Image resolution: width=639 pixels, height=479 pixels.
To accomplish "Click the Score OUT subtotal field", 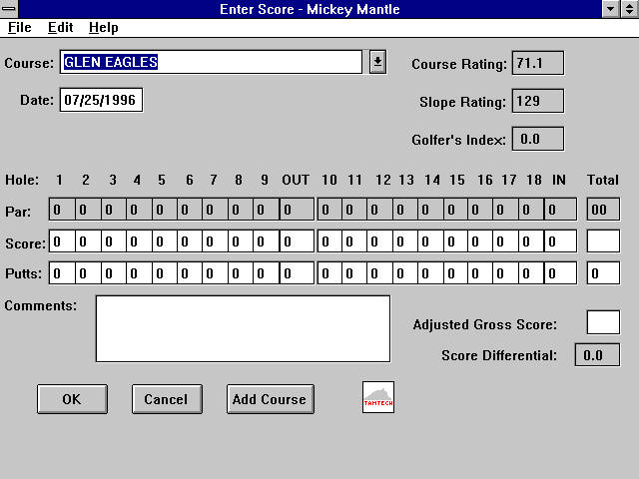I will click(297, 241).
